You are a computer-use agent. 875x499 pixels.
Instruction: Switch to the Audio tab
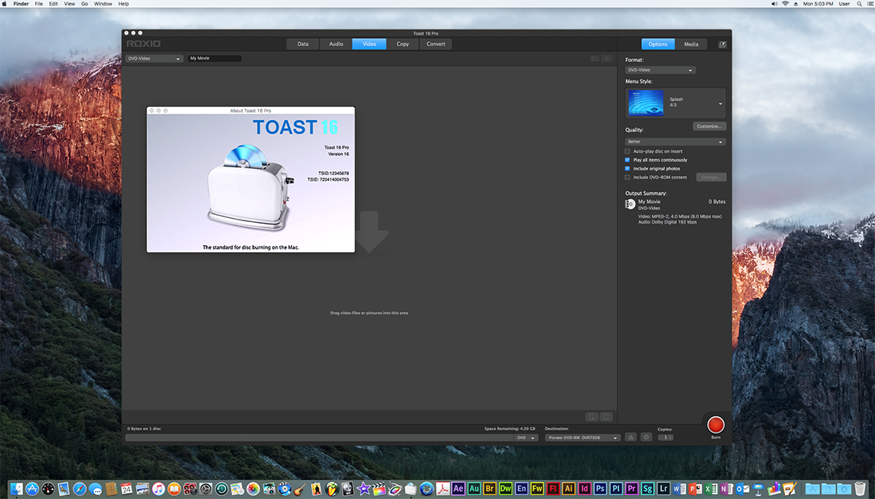pos(336,44)
